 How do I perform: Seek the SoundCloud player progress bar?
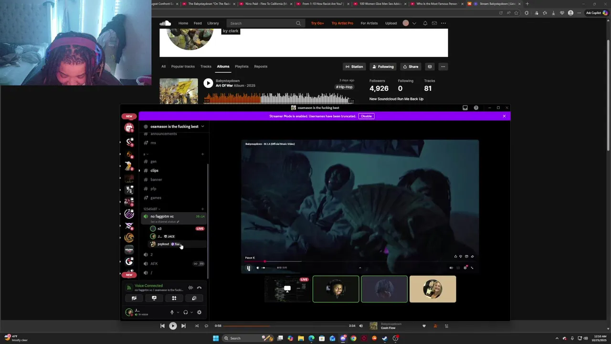[285, 326]
